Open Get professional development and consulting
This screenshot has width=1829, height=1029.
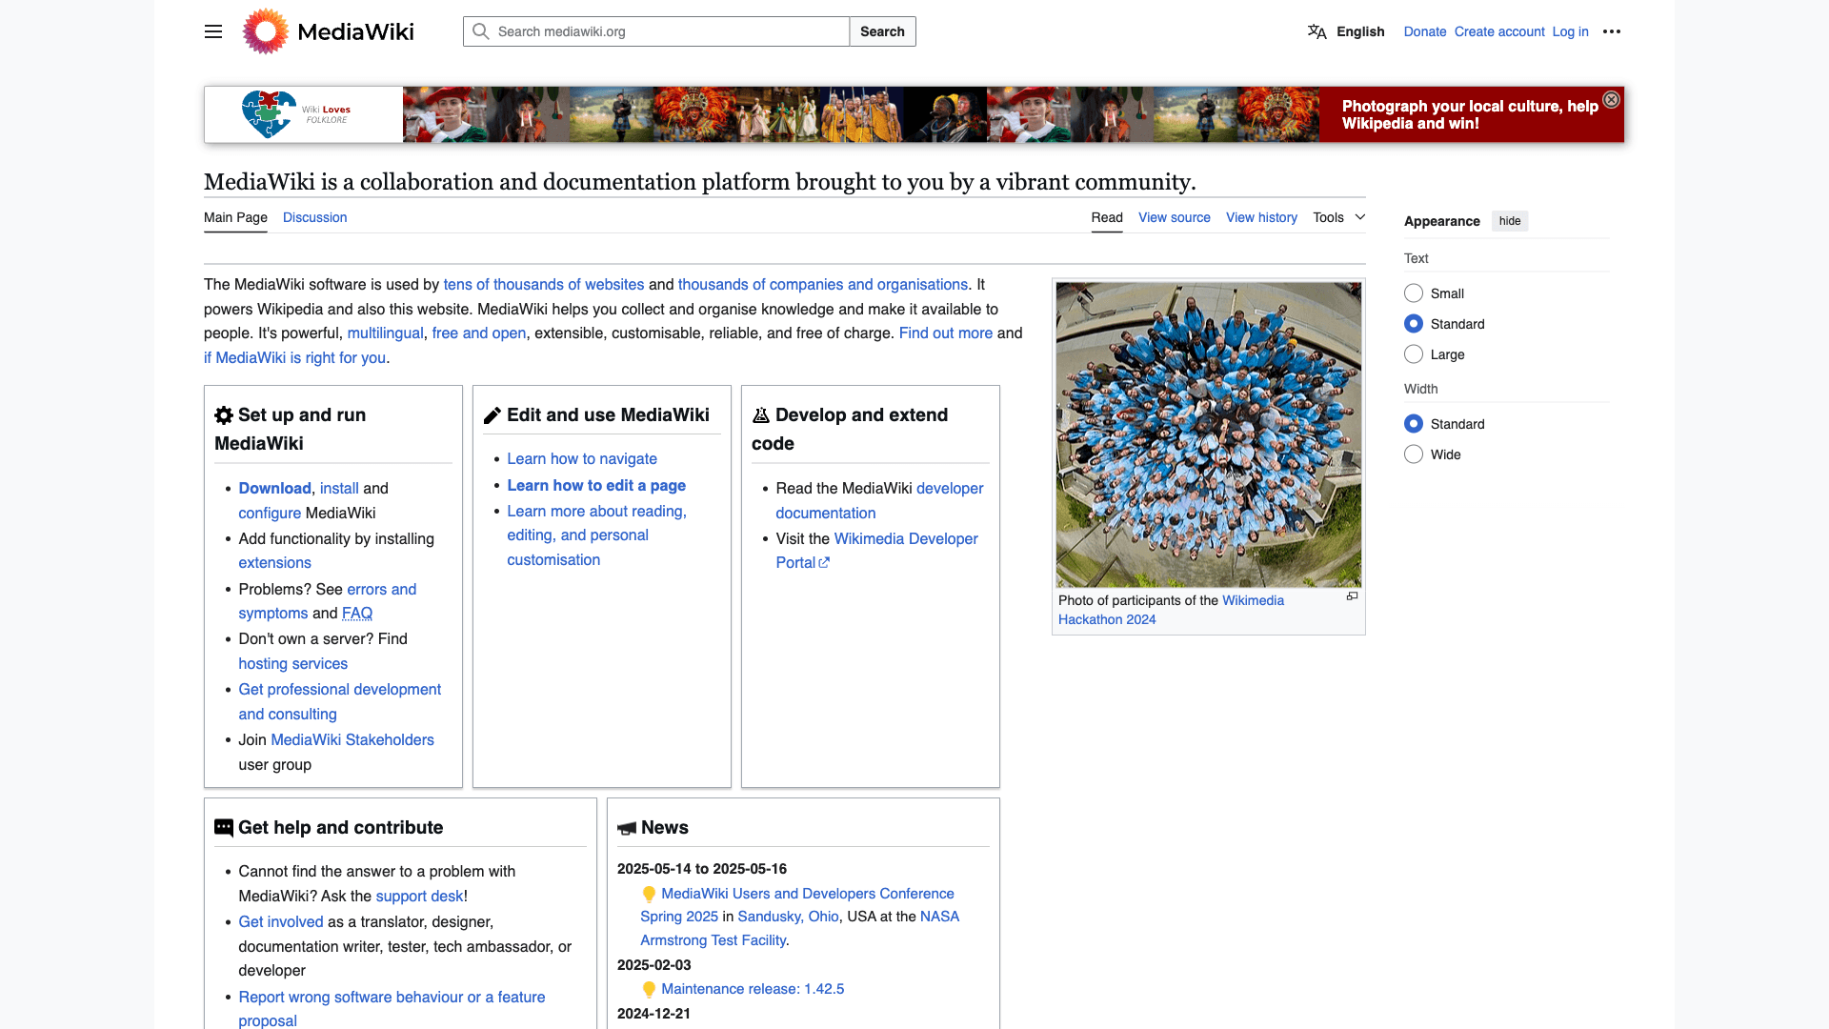click(339, 701)
